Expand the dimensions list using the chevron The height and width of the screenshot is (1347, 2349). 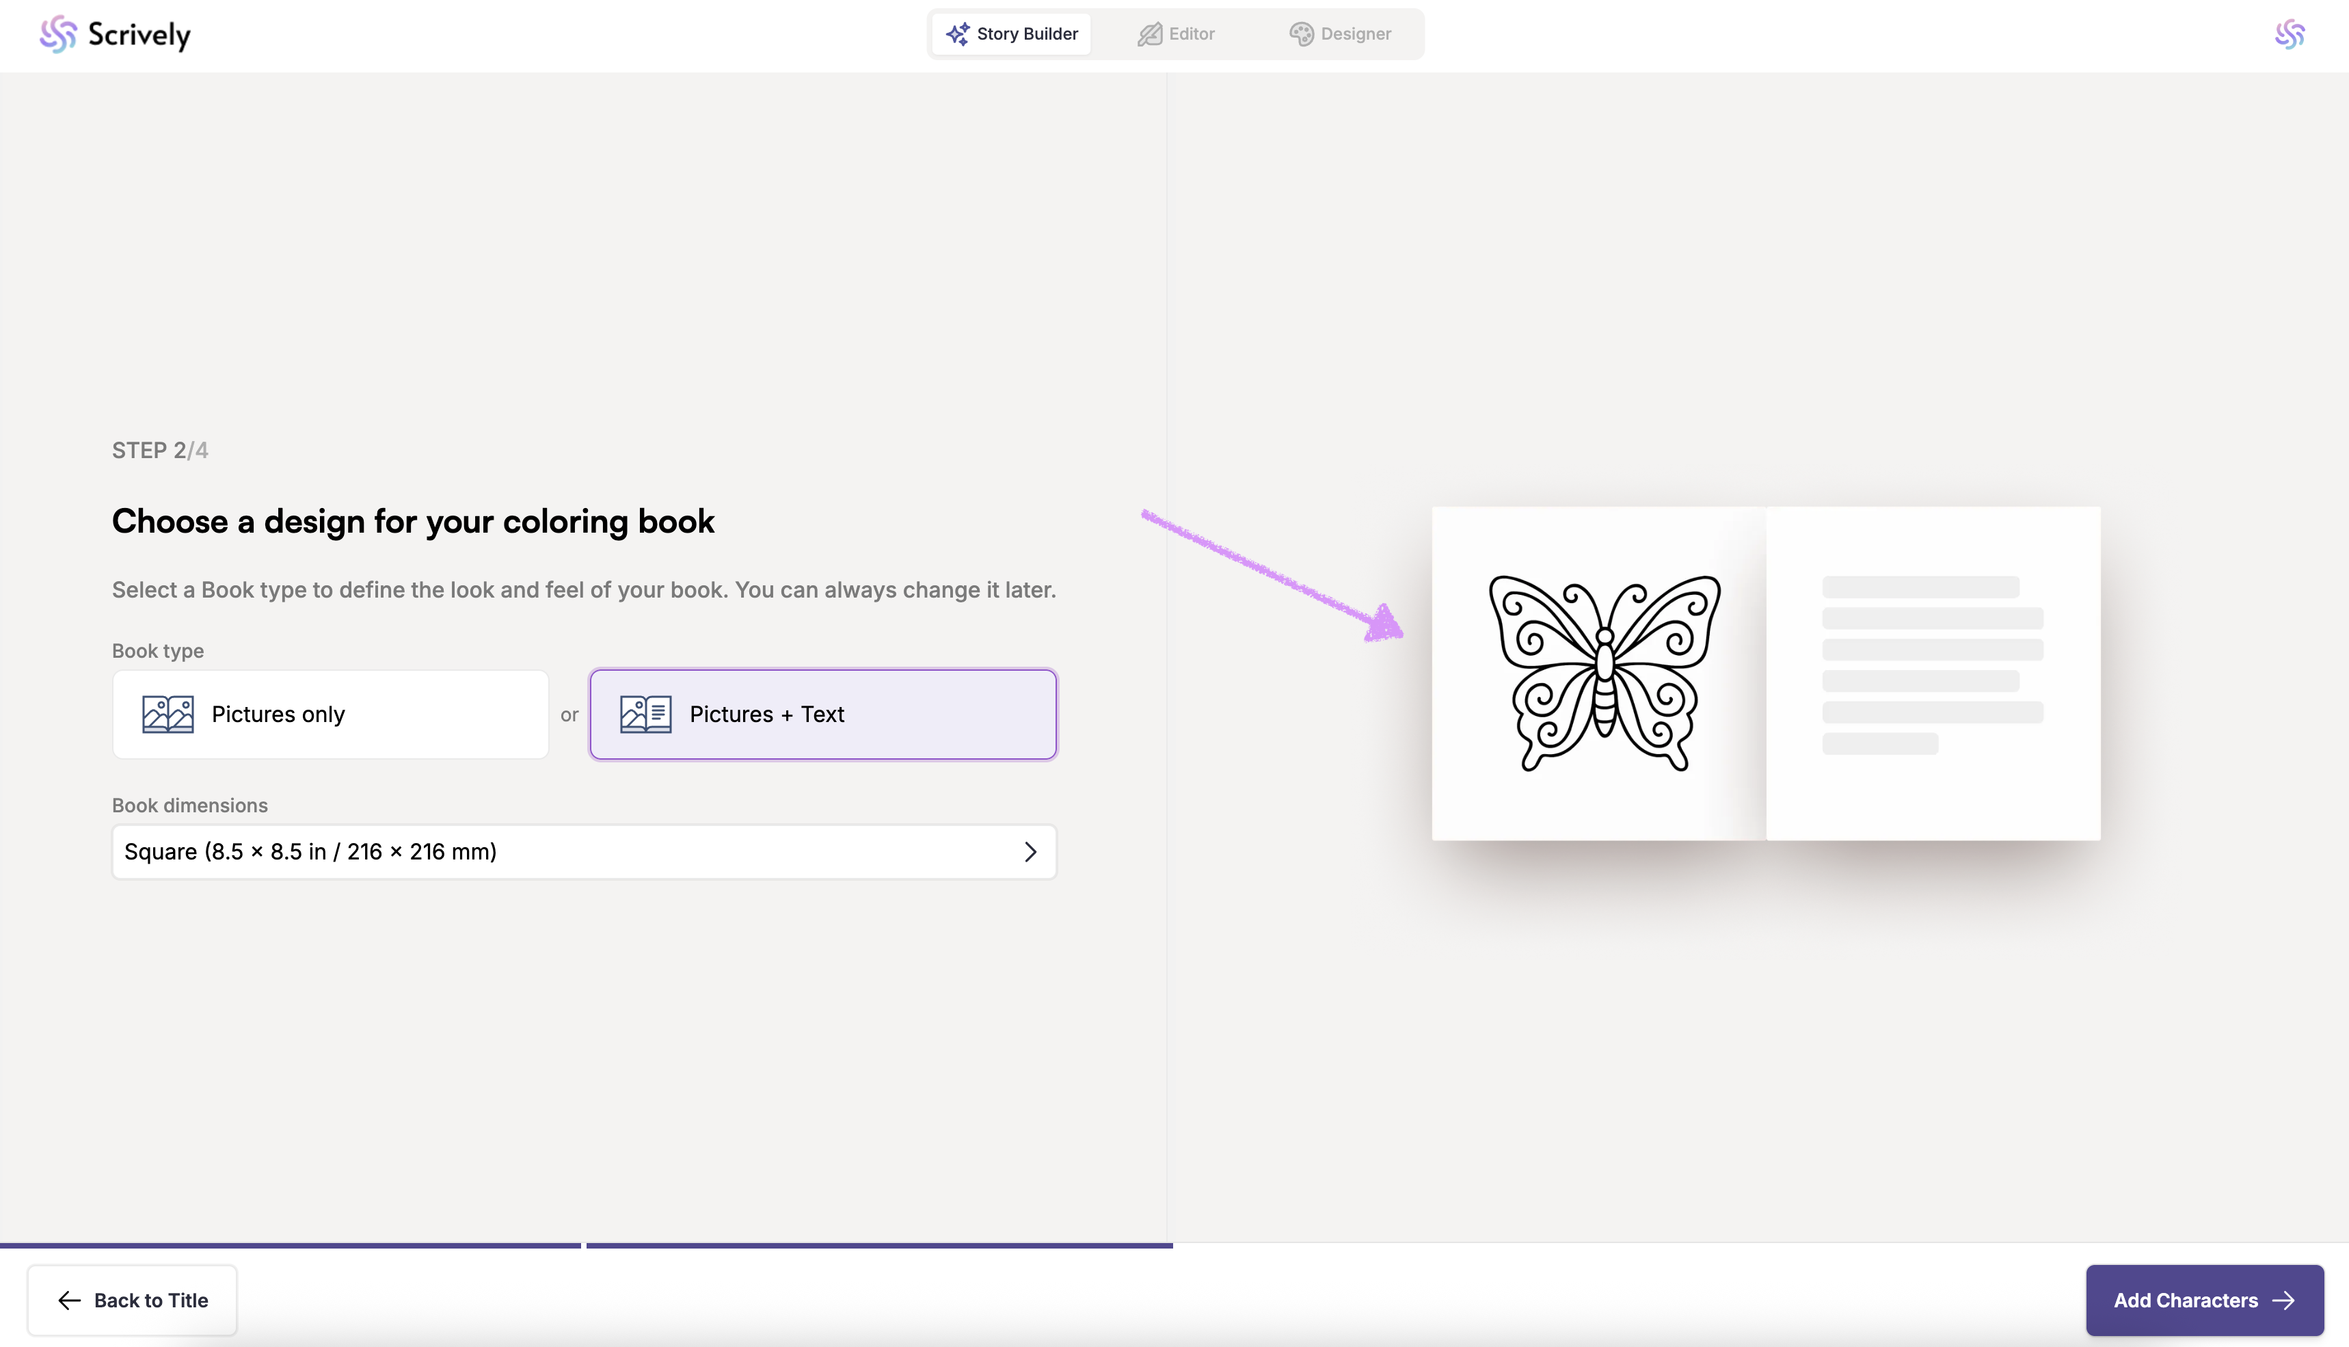(1030, 851)
